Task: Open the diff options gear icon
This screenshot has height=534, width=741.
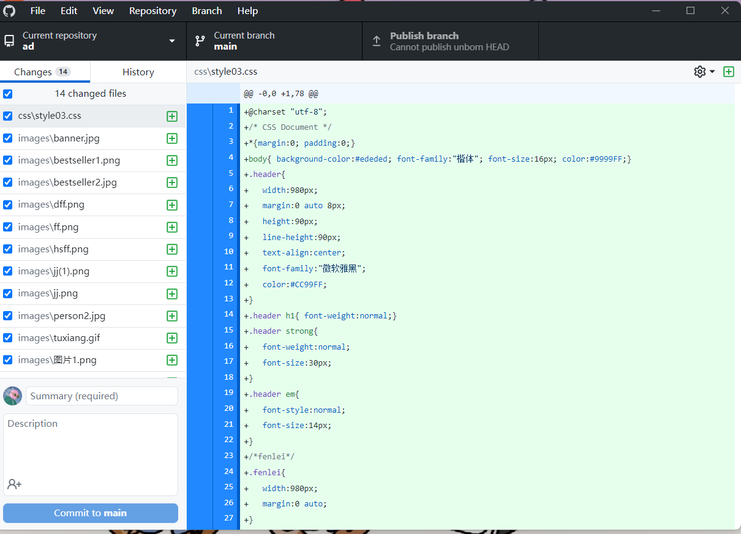Action: (699, 72)
